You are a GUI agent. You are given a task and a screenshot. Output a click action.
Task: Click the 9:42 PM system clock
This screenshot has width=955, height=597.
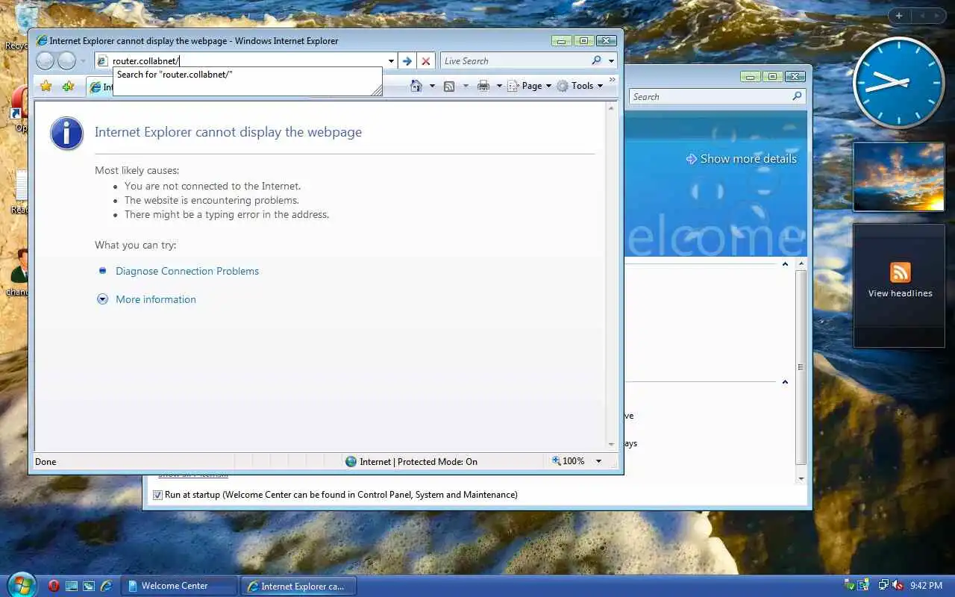click(926, 586)
